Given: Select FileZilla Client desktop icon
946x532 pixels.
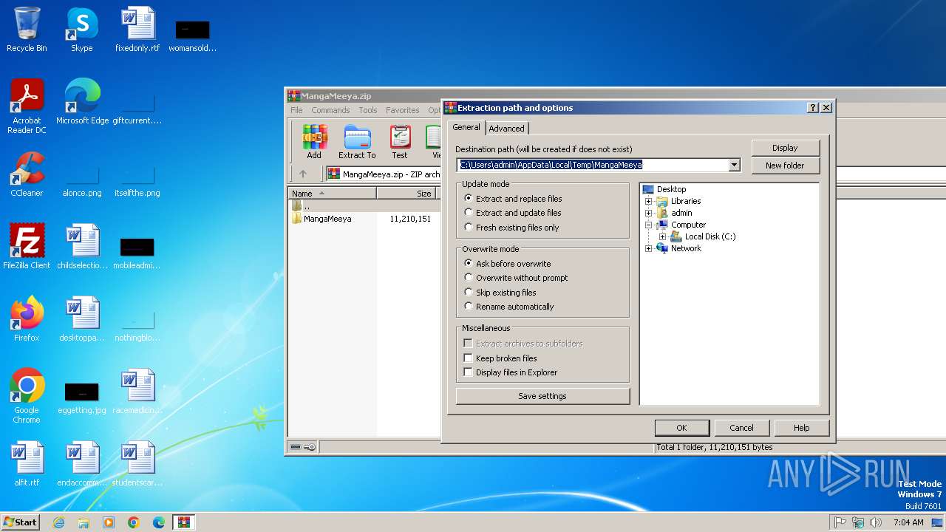Looking at the screenshot, I should tap(27, 247).
